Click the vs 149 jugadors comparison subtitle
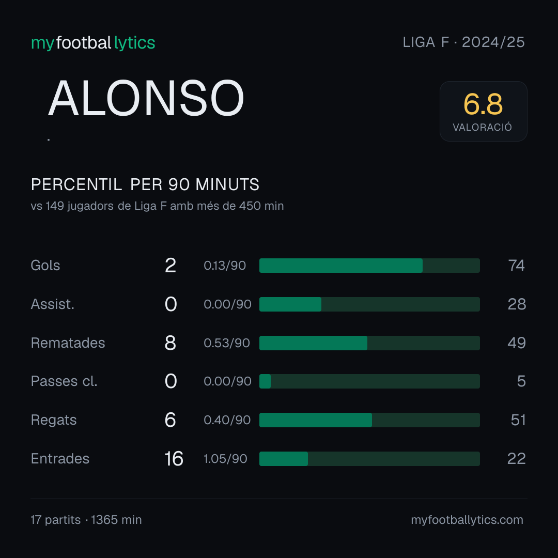This screenshot has height=558, width=558. 157,206
